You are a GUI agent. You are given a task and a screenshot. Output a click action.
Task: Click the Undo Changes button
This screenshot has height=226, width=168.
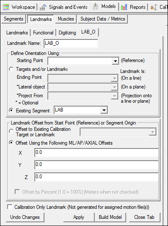(25, 217)
